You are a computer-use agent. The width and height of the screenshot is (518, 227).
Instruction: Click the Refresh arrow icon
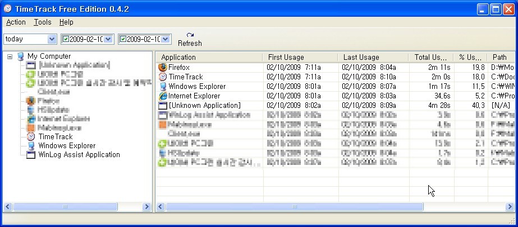point(190,35)
